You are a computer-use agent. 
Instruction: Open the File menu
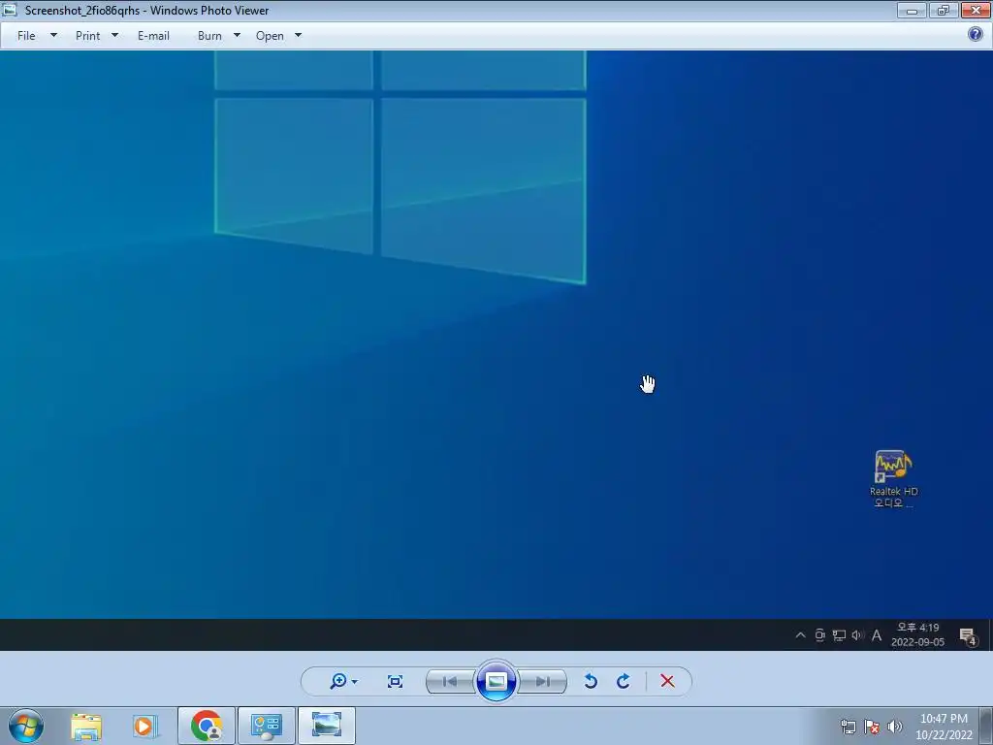click(x=26, y=36)
